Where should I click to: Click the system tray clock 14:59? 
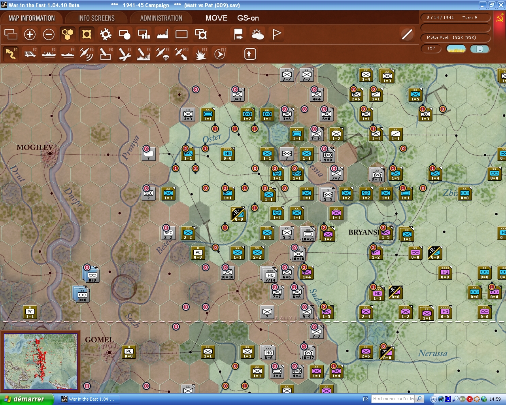(x=495, y=399)
